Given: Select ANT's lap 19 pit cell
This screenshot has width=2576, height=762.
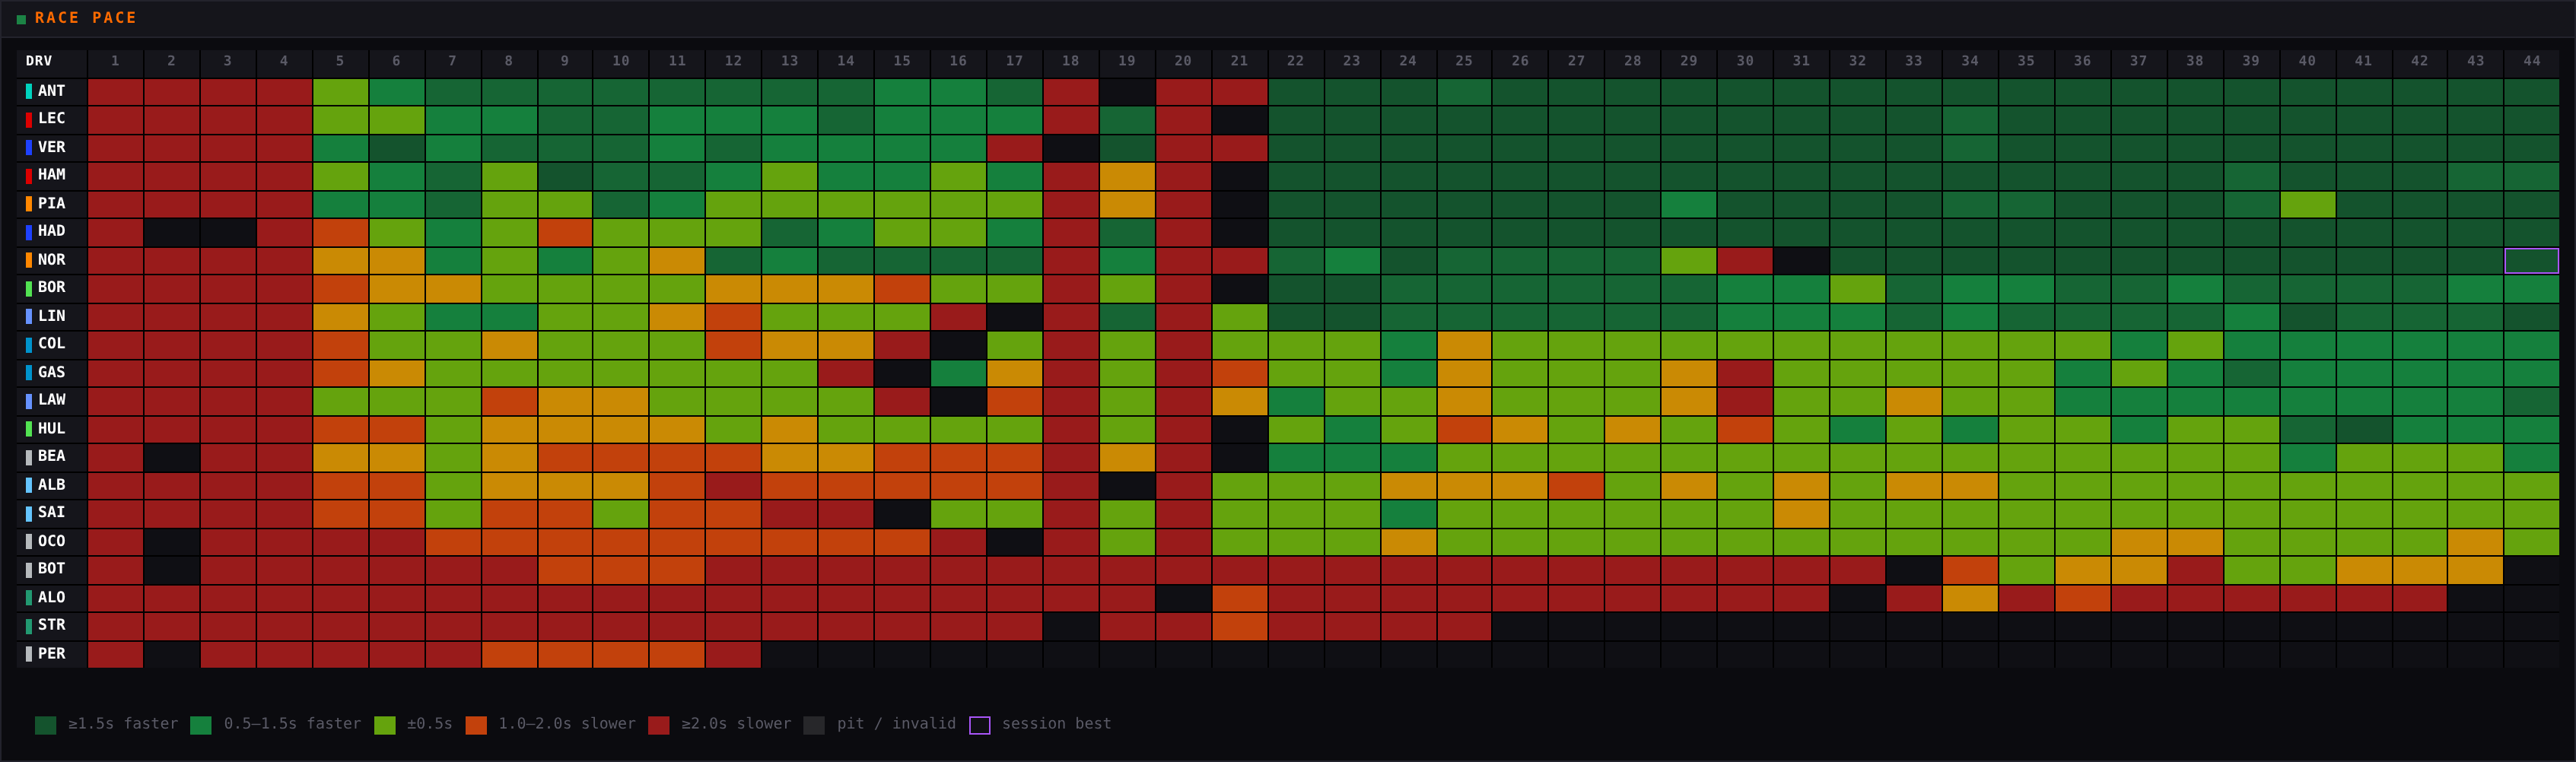Looking at the screenshot, I should click(1127, 91).
